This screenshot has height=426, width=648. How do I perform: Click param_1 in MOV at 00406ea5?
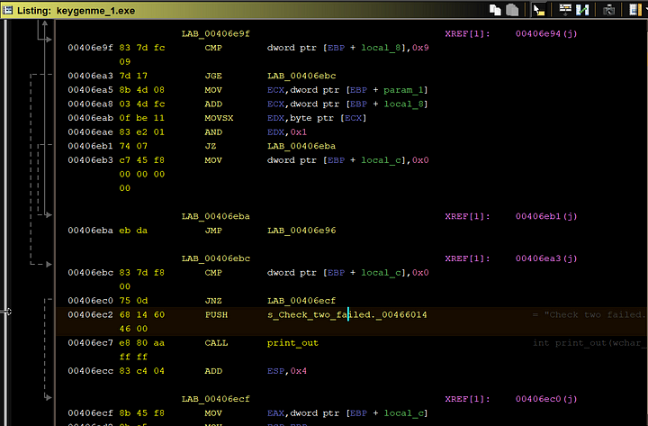click(x=403, y=90)
